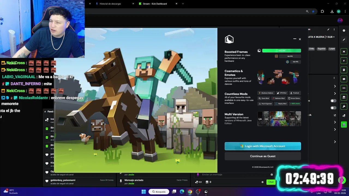Click the Pack Organizer mod chip
The width and height of the screenshot is (349, 196).
pos(265,103)
